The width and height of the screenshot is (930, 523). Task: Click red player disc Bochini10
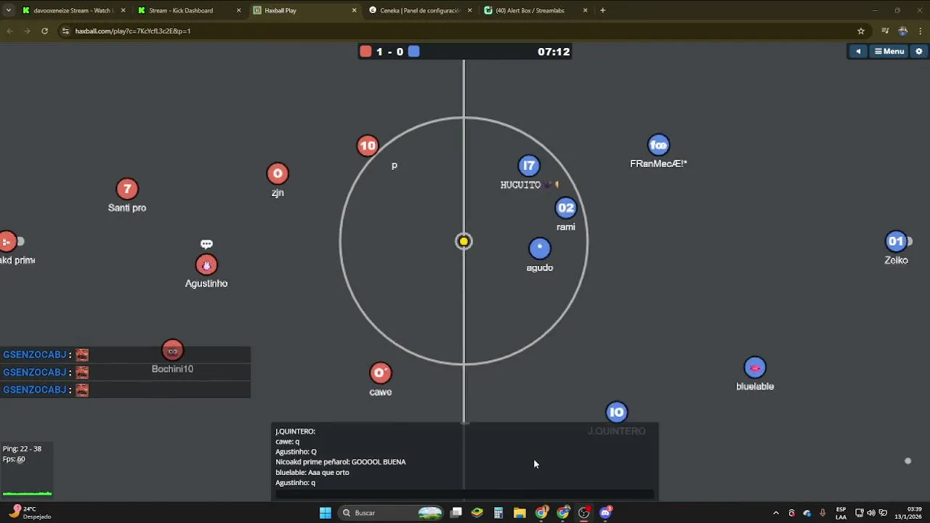coord(172,351)
